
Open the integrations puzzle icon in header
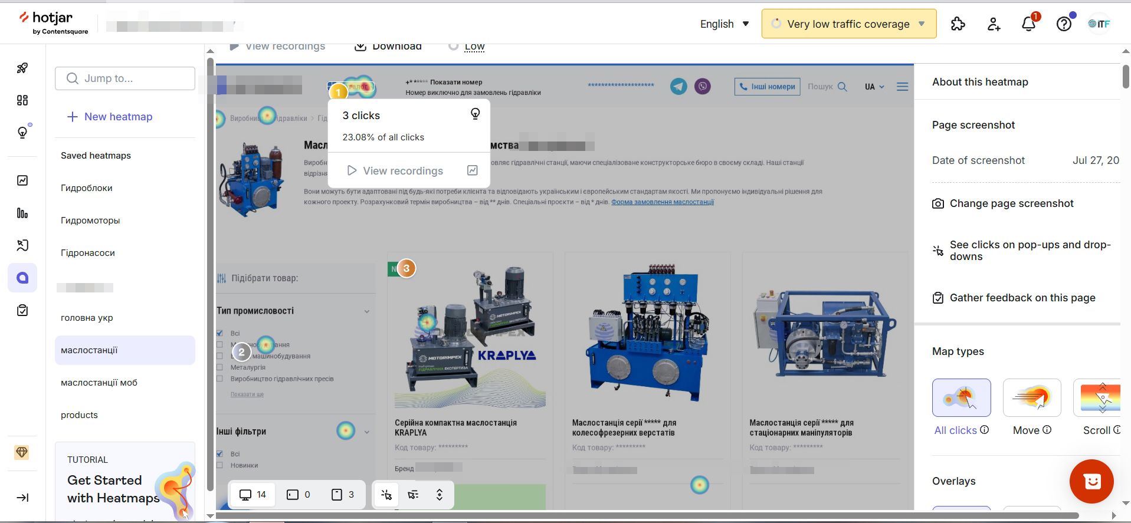pos(958,24)
